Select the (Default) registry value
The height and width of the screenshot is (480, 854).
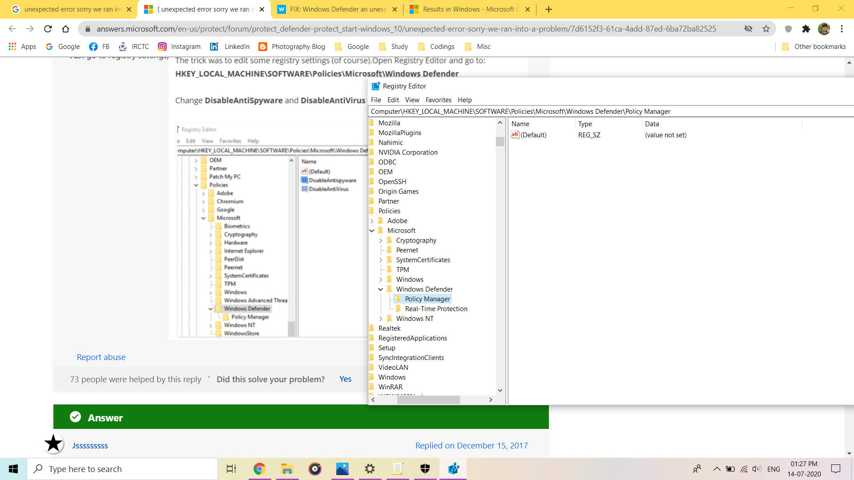pyautogui.click(x=529, y=135)
